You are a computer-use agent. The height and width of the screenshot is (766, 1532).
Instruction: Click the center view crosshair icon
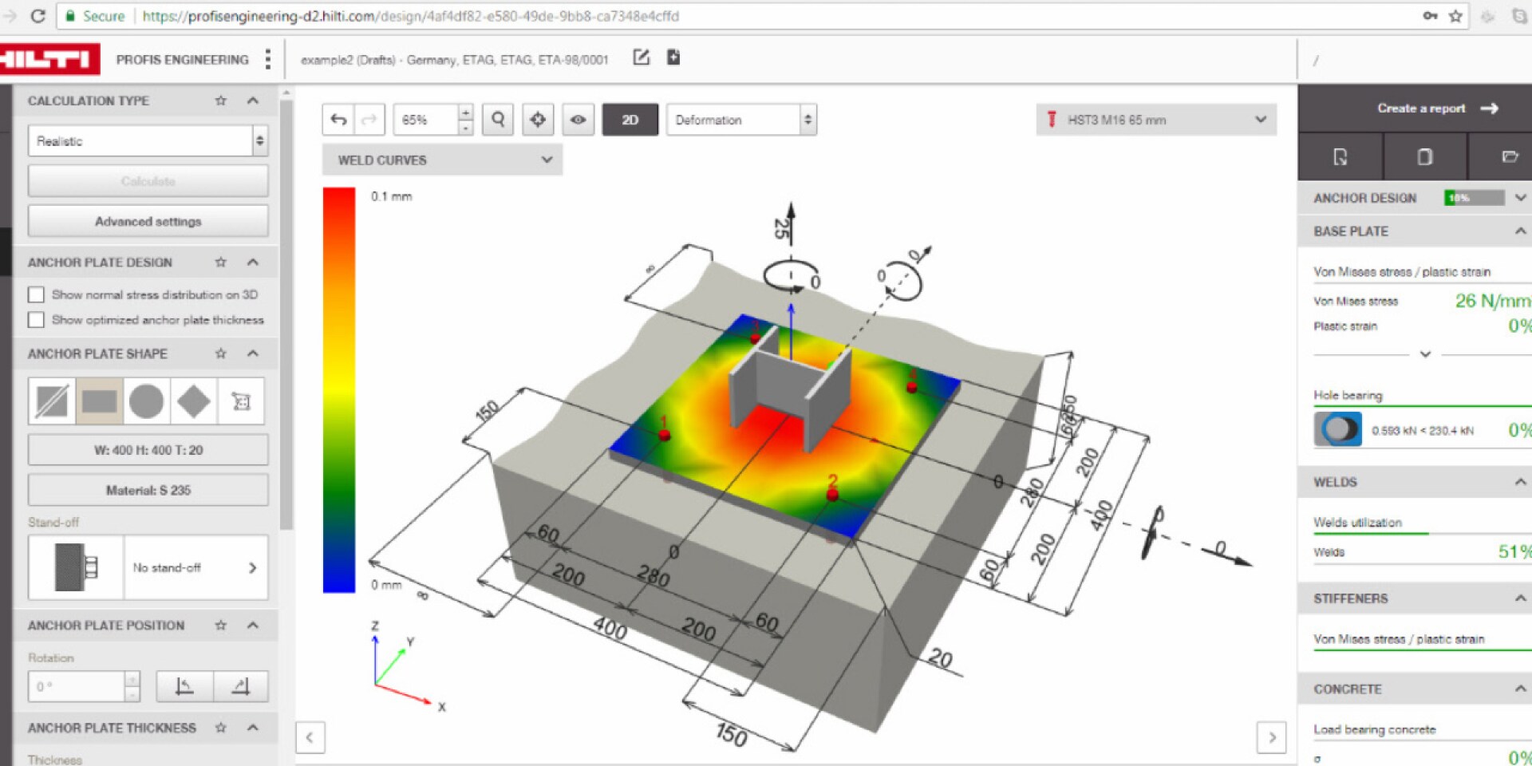point(538,120)
